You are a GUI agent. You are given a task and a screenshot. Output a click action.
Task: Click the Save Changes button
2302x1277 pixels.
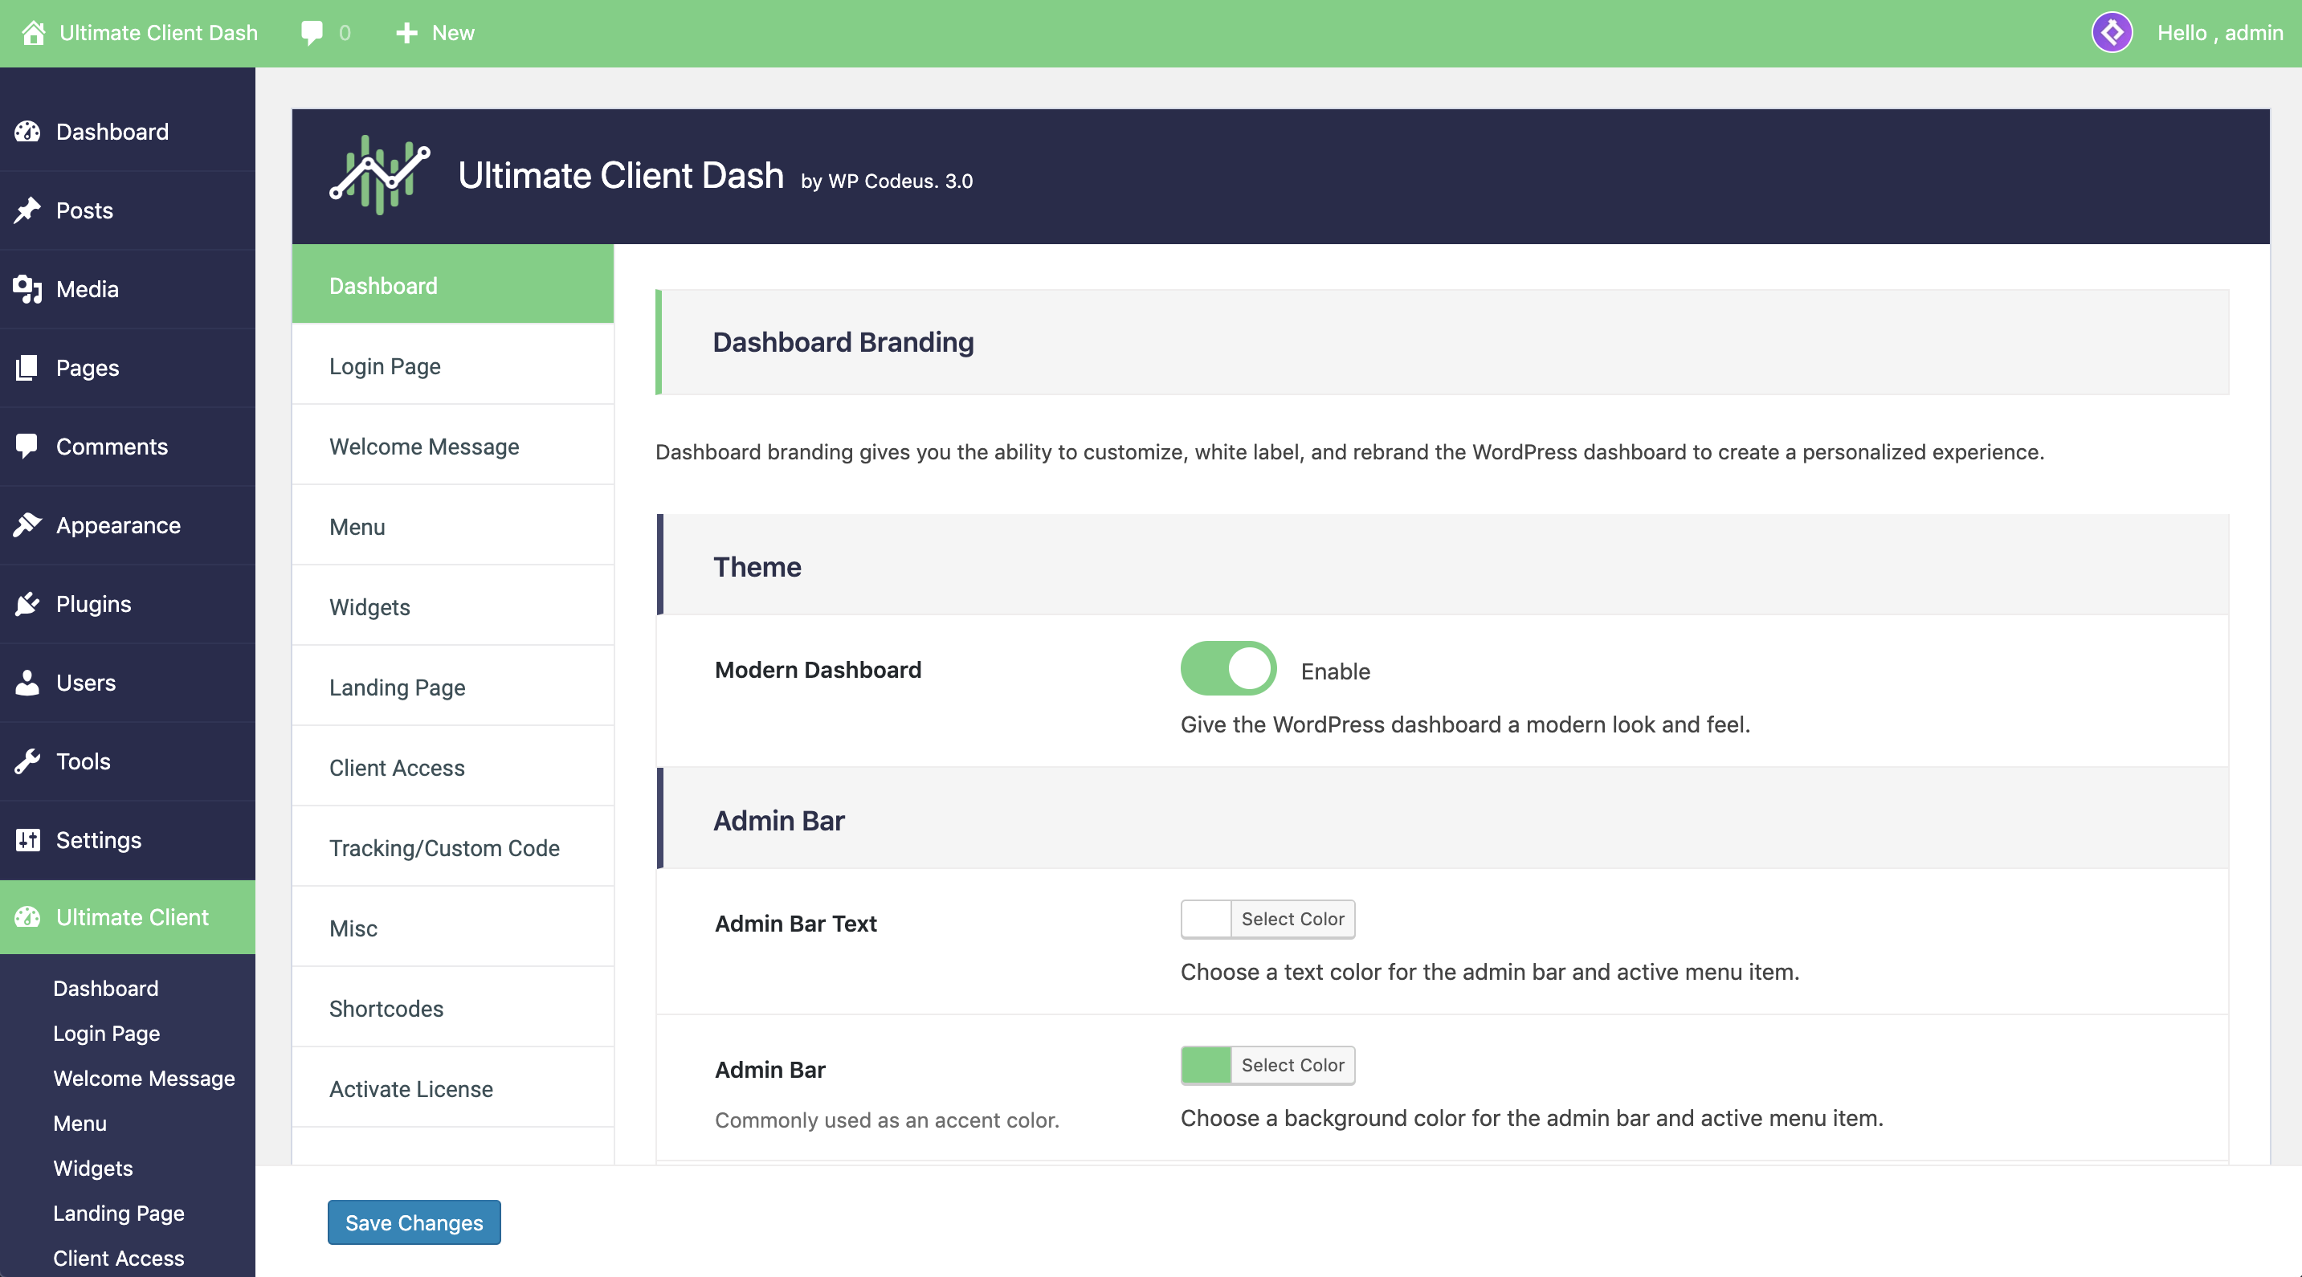point(414,1222)
